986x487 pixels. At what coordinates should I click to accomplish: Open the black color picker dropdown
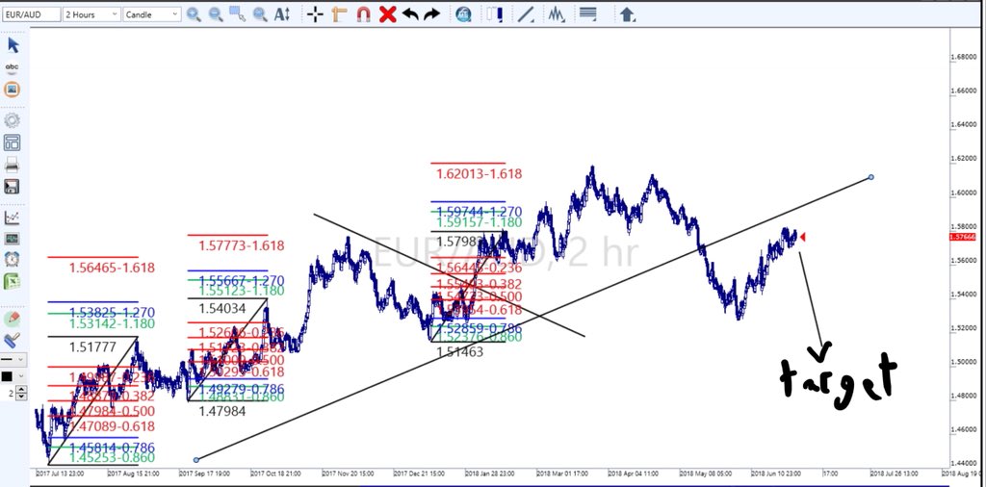click(13, 377)
